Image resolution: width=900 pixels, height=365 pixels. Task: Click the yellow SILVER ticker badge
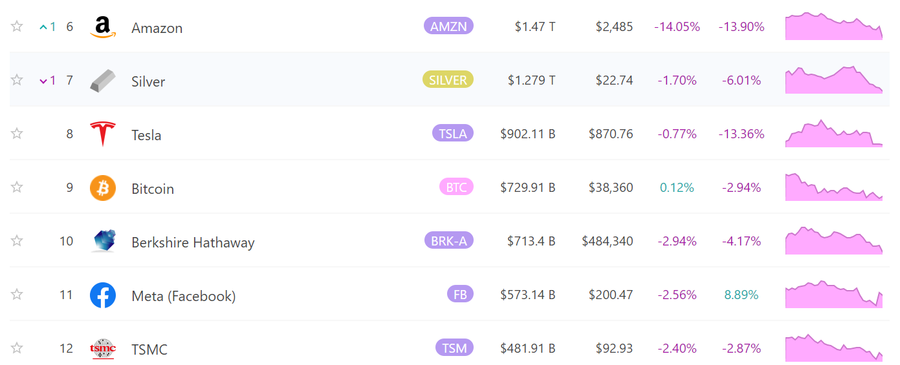click(448, 79)
